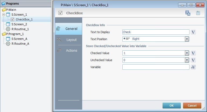
Task: Click variable V icon beside Checked Value
Action: [x=193, y=53]
